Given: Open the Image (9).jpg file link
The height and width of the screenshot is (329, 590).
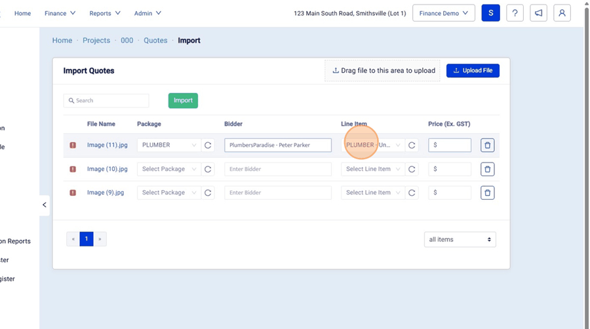Looking at the screenshot, I should [x=106, y=193].
